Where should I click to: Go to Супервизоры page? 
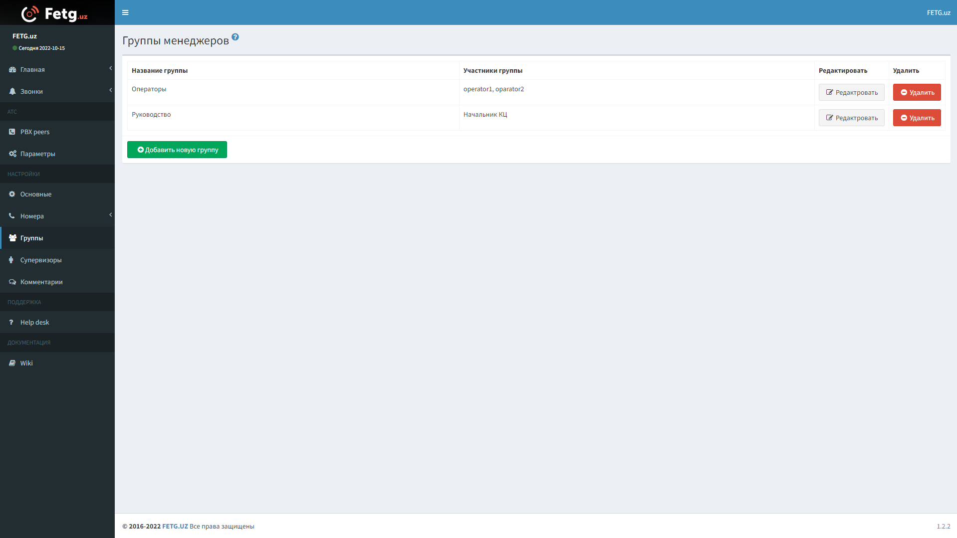point(41,260)
